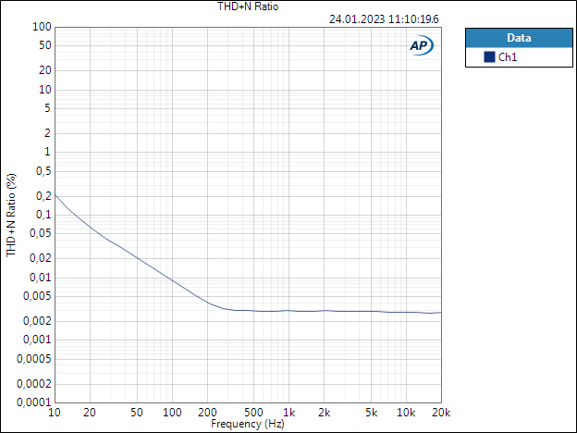Click the 1k frequency tick label
The image size is (577, 433).
click(288, 413)
